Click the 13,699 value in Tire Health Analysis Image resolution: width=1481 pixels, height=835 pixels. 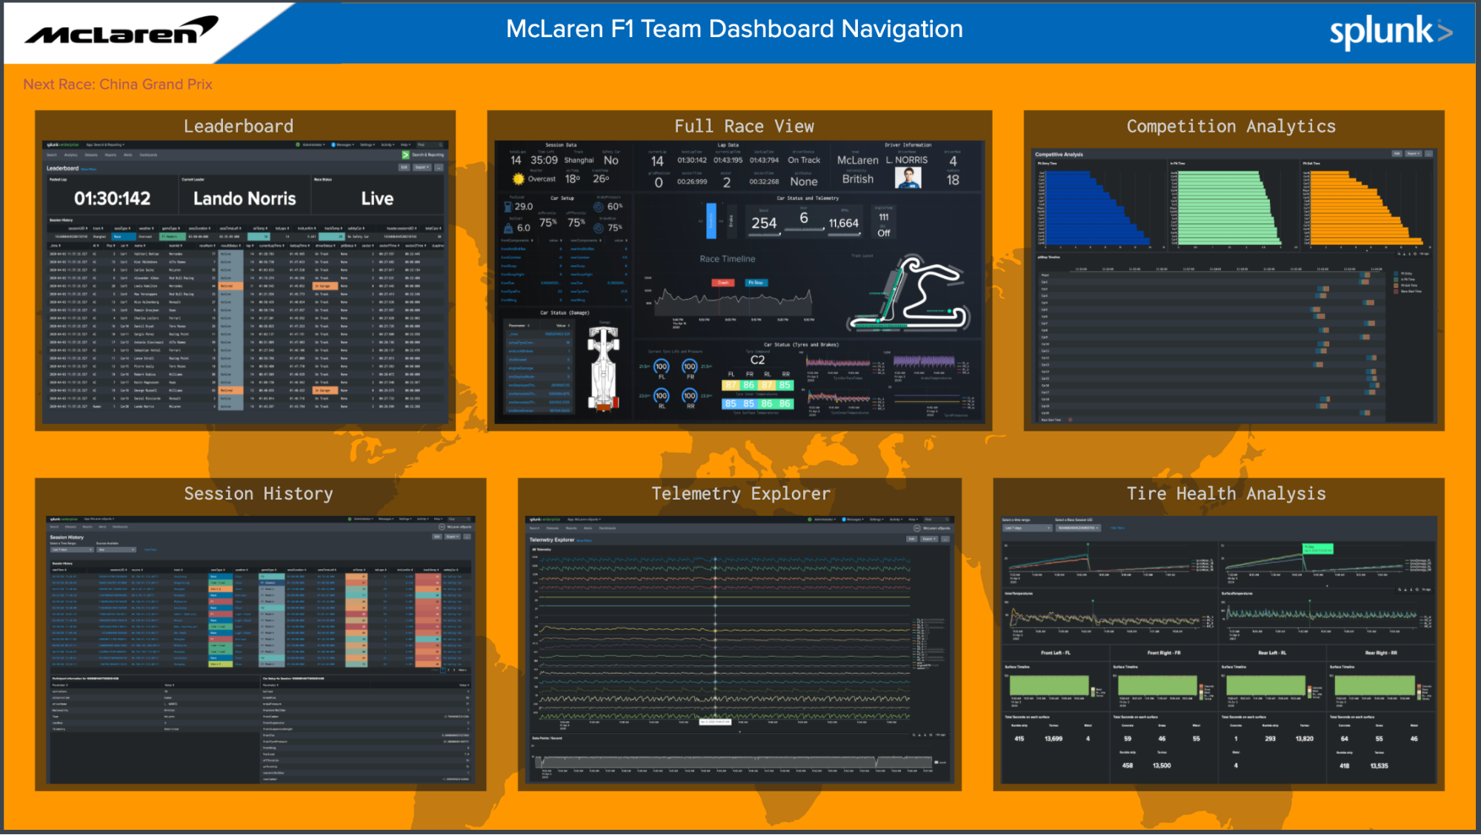click(x=1053, y=739)
